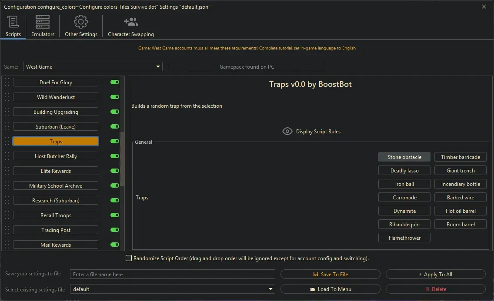
Task: Select the Host Butcher Rally script
Action: point(56,156)
